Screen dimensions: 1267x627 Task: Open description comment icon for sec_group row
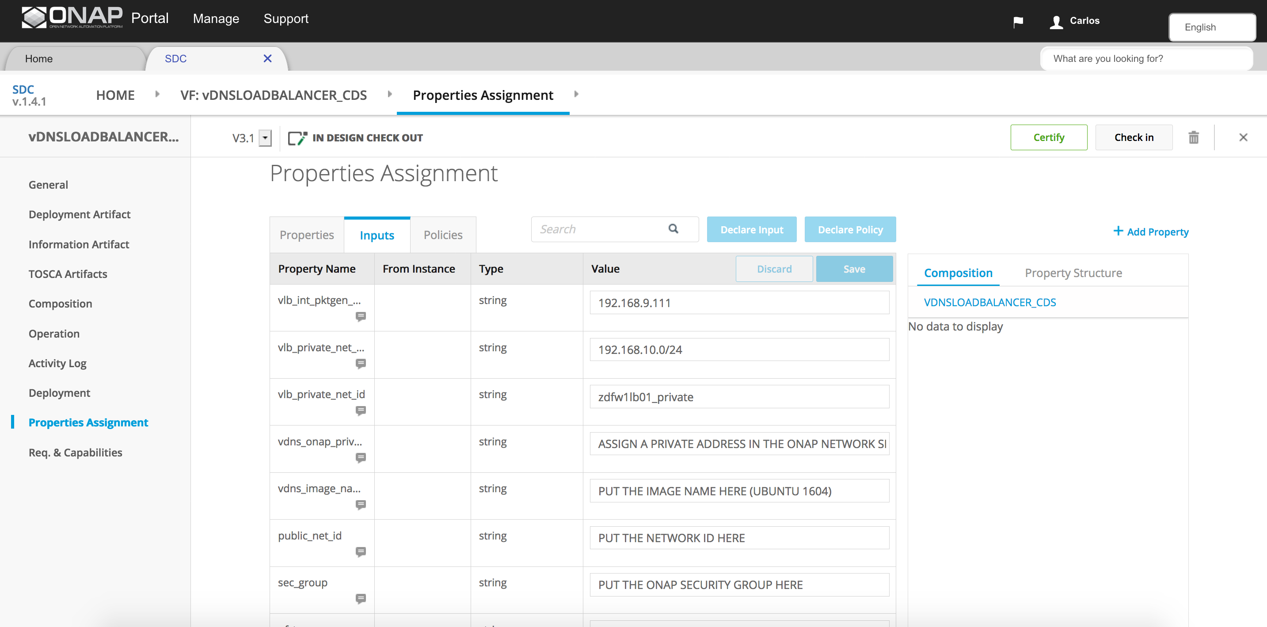pos(361,598)
